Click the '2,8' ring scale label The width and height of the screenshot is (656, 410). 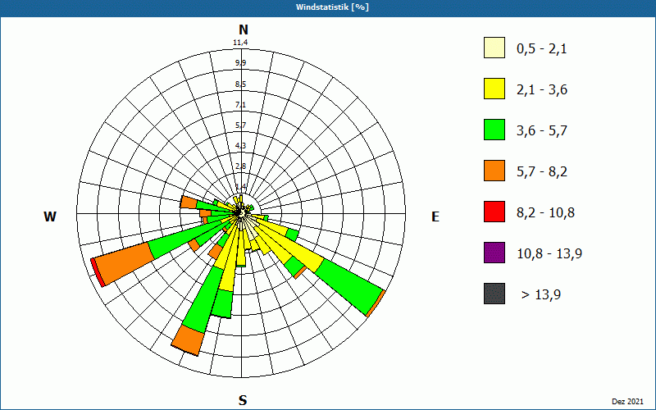point(240,166)
